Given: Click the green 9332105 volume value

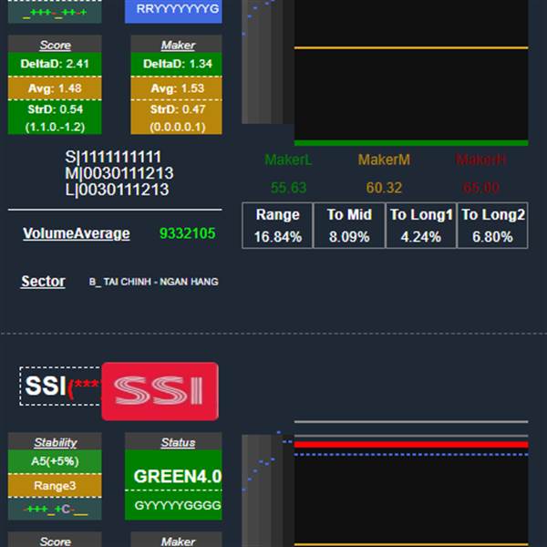Looking at the screenshot, I should 187,233.
